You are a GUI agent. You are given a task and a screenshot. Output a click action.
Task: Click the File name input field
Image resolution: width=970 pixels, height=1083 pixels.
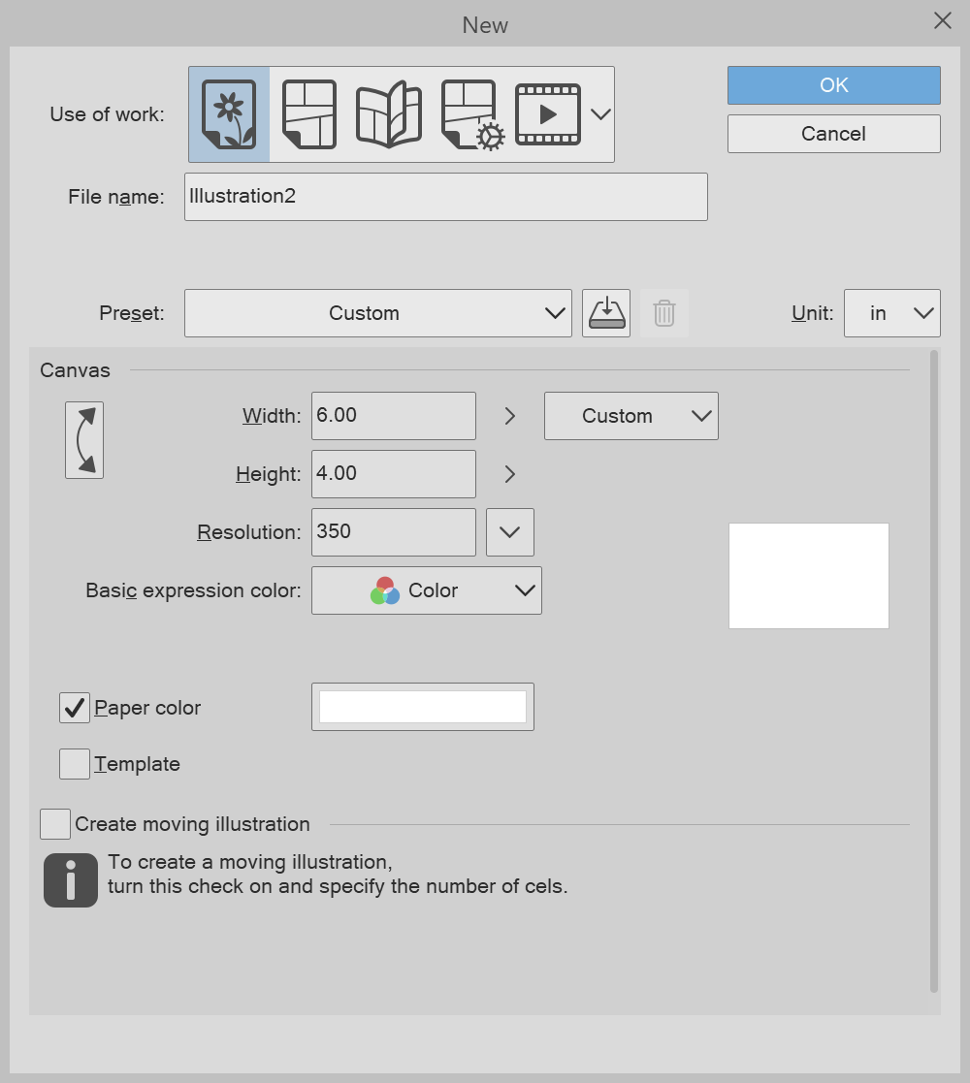445,197
